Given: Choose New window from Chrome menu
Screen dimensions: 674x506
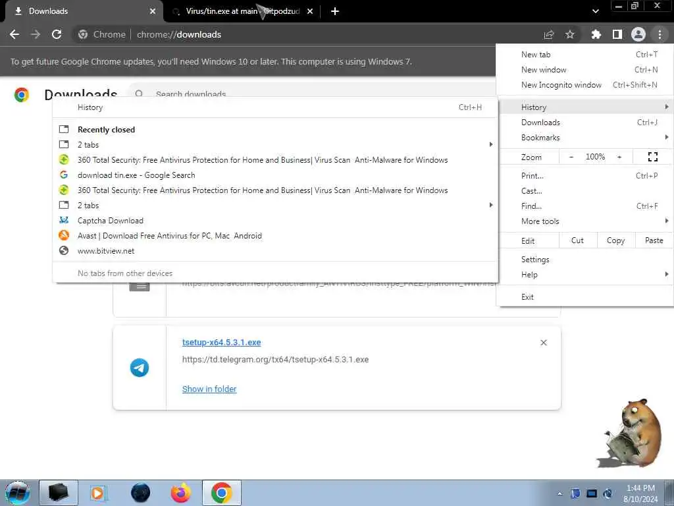Looking at the screenshot, I should pyautogui.click(x=584, y=70).
